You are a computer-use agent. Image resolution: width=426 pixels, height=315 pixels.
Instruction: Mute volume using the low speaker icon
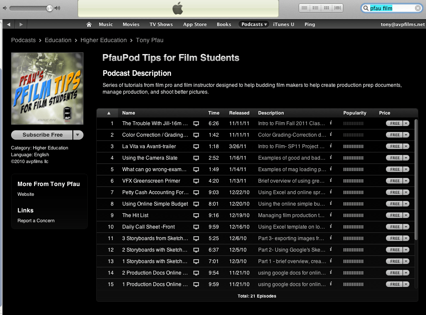coord(5,8)
